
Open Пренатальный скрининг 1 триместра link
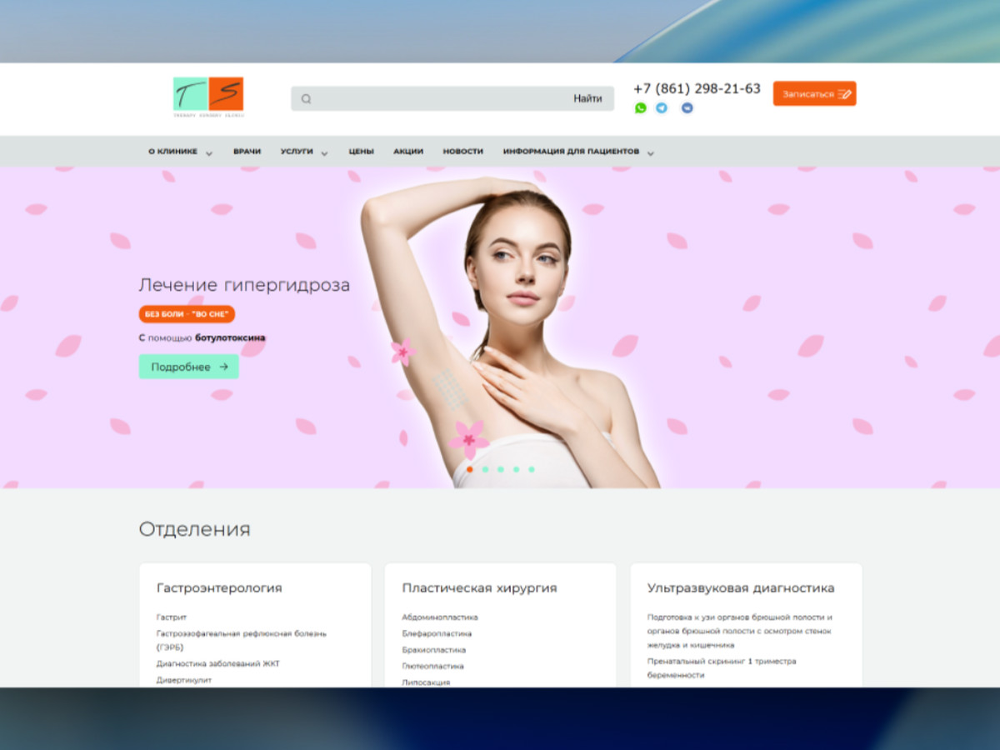click(722, 667)
